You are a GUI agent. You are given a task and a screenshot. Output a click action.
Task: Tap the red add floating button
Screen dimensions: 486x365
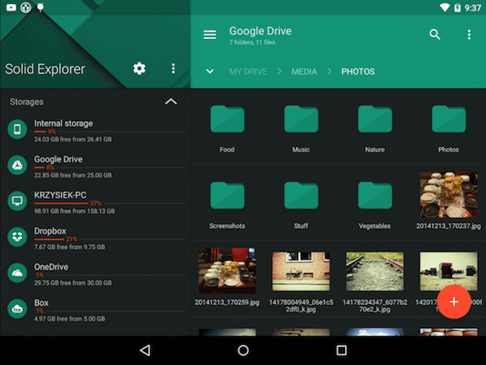[454, 302]
